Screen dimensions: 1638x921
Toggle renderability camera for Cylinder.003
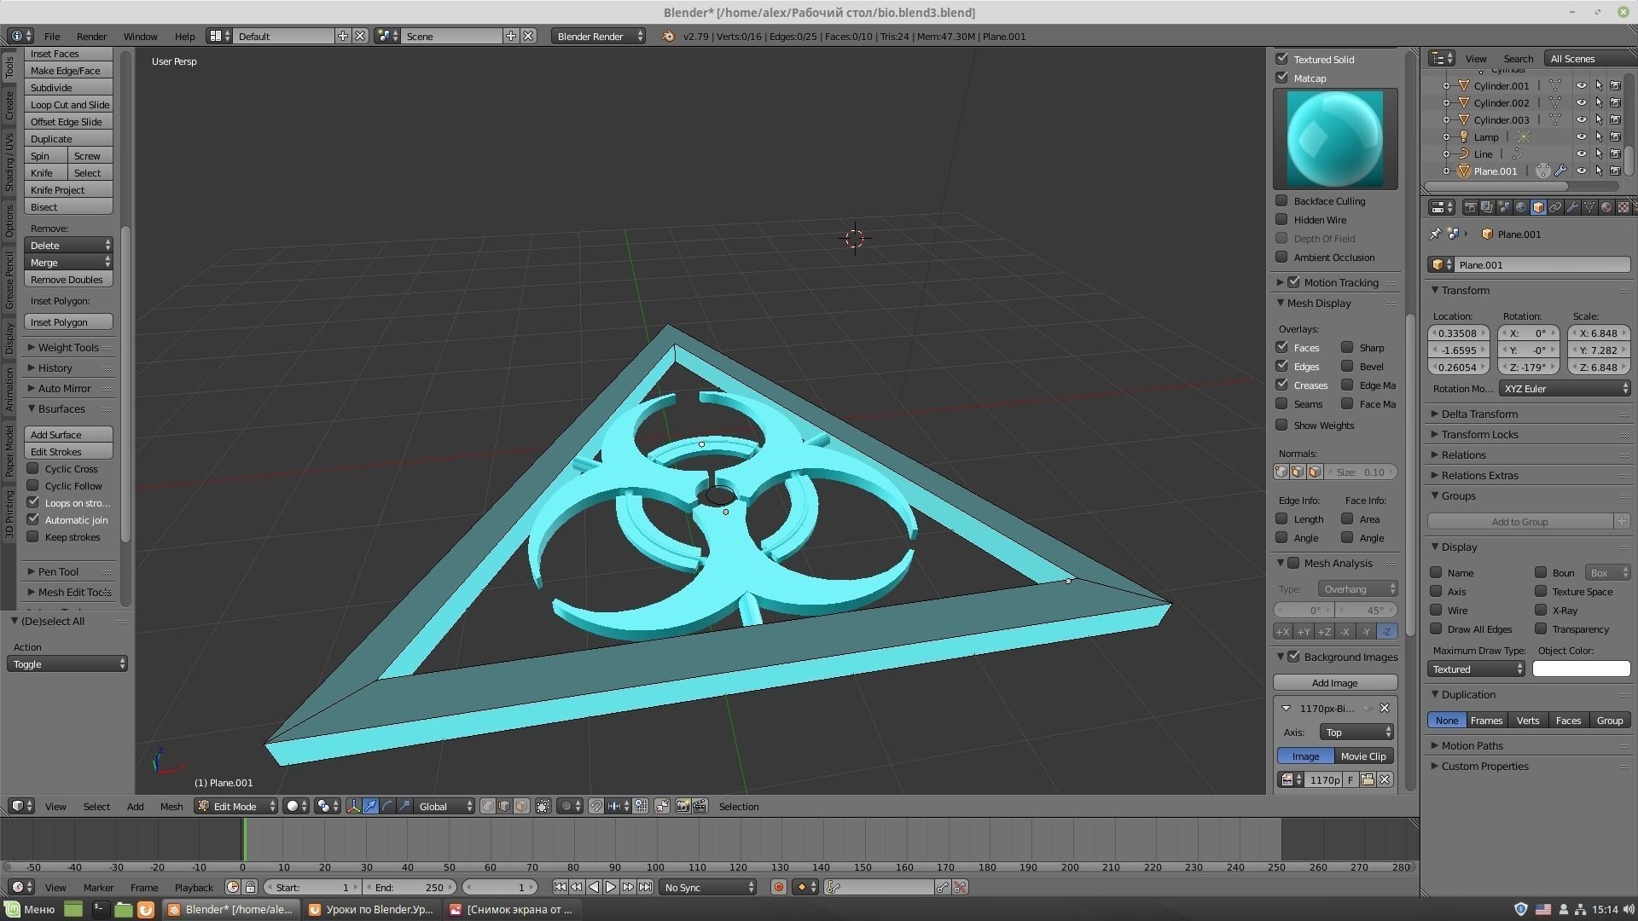click(x=1615, y=119)
